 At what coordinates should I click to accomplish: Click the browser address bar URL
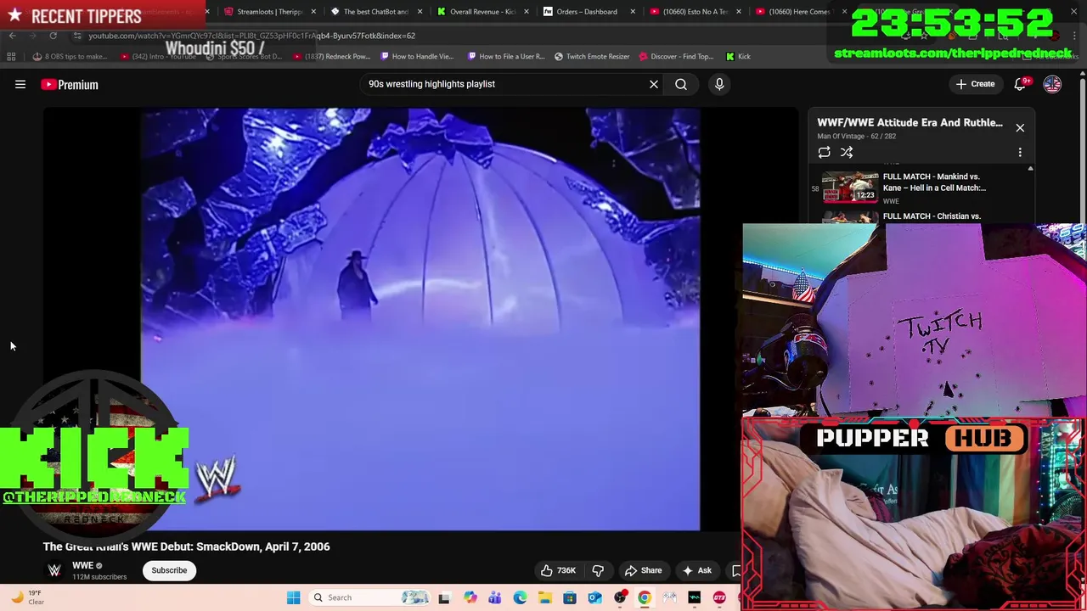point(251,36)
